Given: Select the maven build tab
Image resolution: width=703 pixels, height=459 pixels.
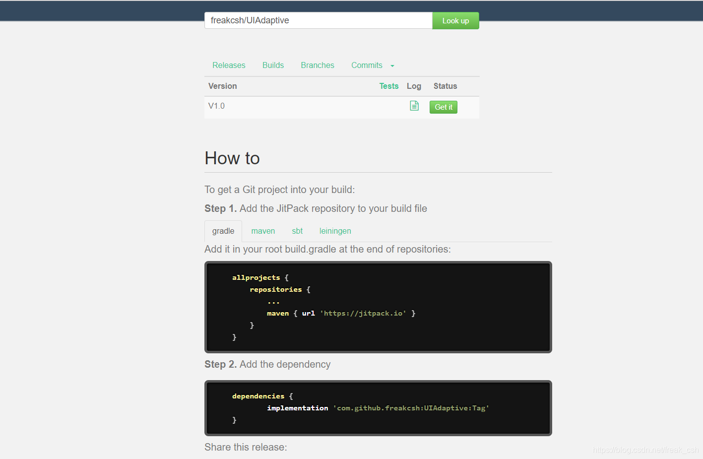Looking at the screenshot, I should [263, 231].
